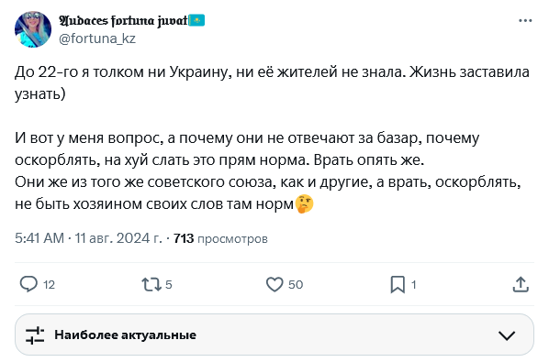Screen dimensions: 549x362
Task: Click the reply speech bubble icon
Action: (28, 284)
